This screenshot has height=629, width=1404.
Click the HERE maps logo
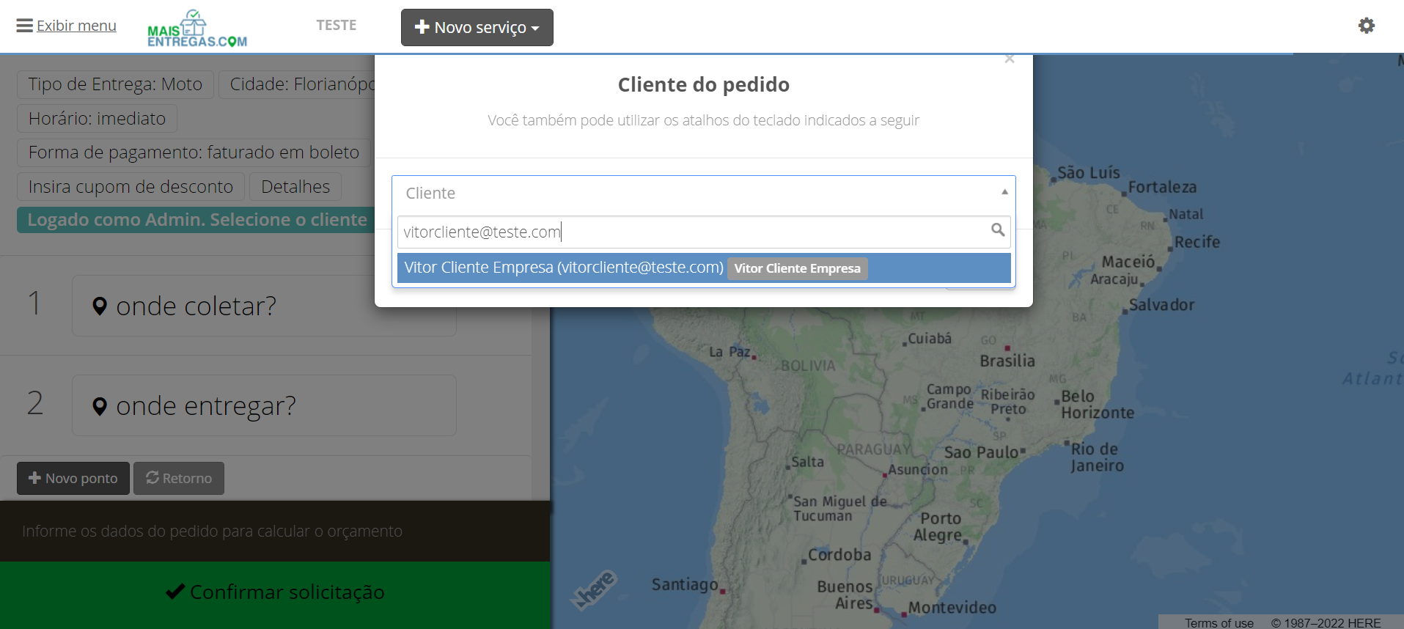595,589
